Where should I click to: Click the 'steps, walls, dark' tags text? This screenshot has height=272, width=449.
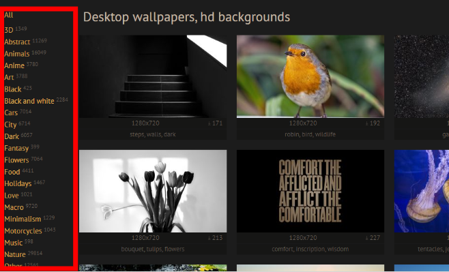click(x=153, y=134)
